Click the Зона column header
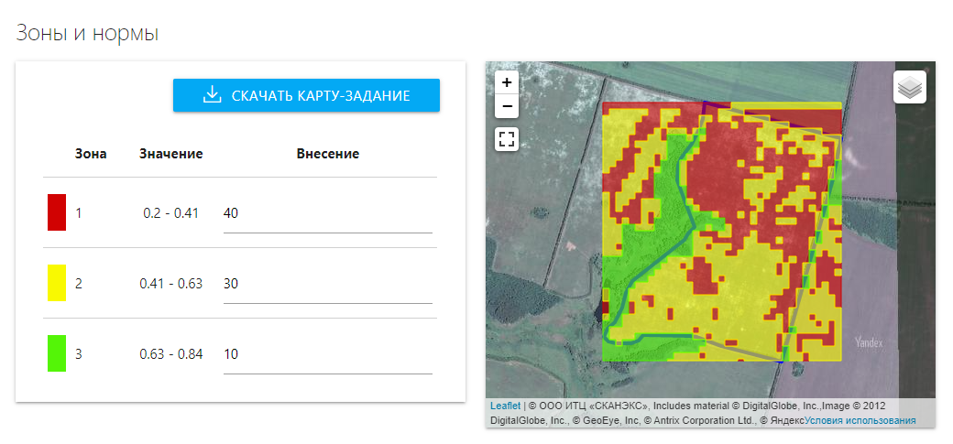Screen dimensions: 953x444 coord(91,154)
